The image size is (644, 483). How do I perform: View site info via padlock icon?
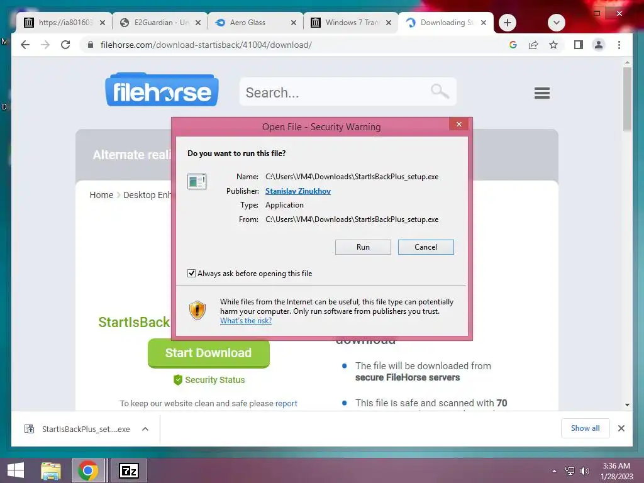pos(91,45)
